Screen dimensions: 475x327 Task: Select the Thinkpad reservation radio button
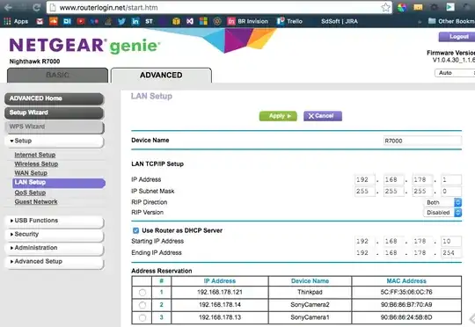(142, 293)
